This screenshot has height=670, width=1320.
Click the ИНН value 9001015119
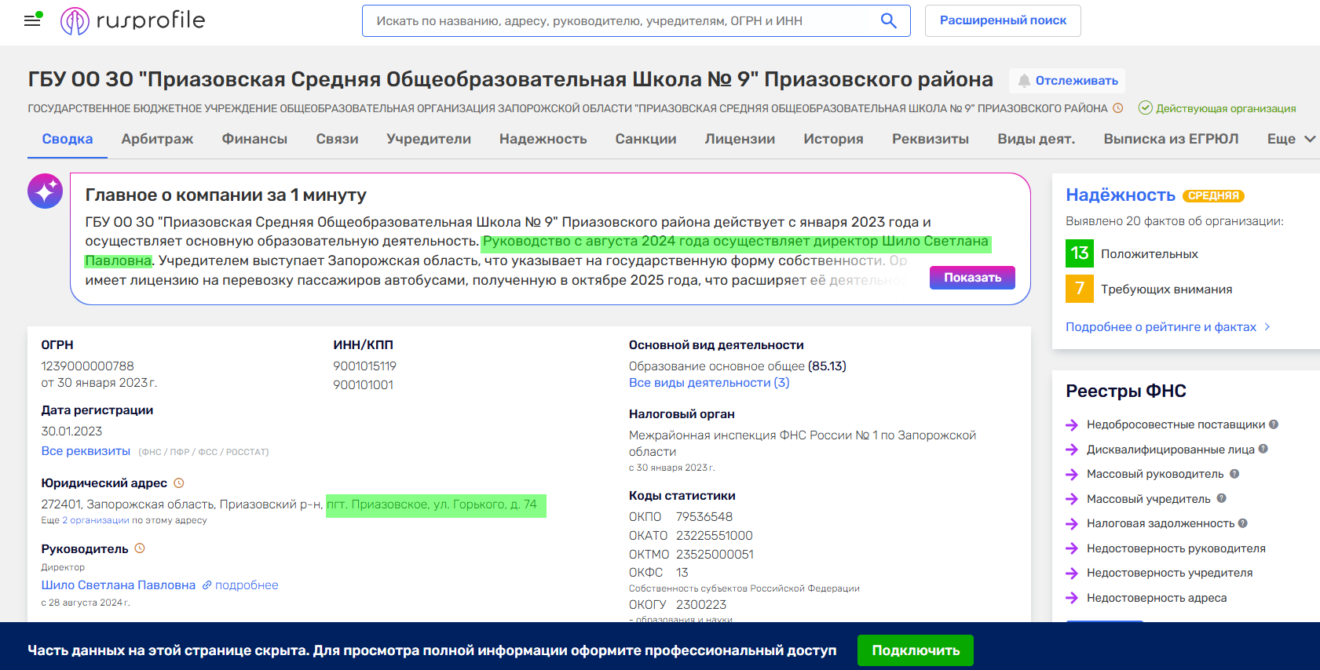click(x=364, y=366)
